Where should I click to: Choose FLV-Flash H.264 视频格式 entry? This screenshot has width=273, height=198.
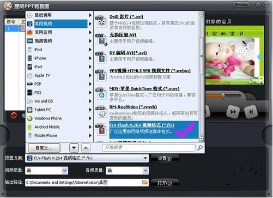point(154,130)
